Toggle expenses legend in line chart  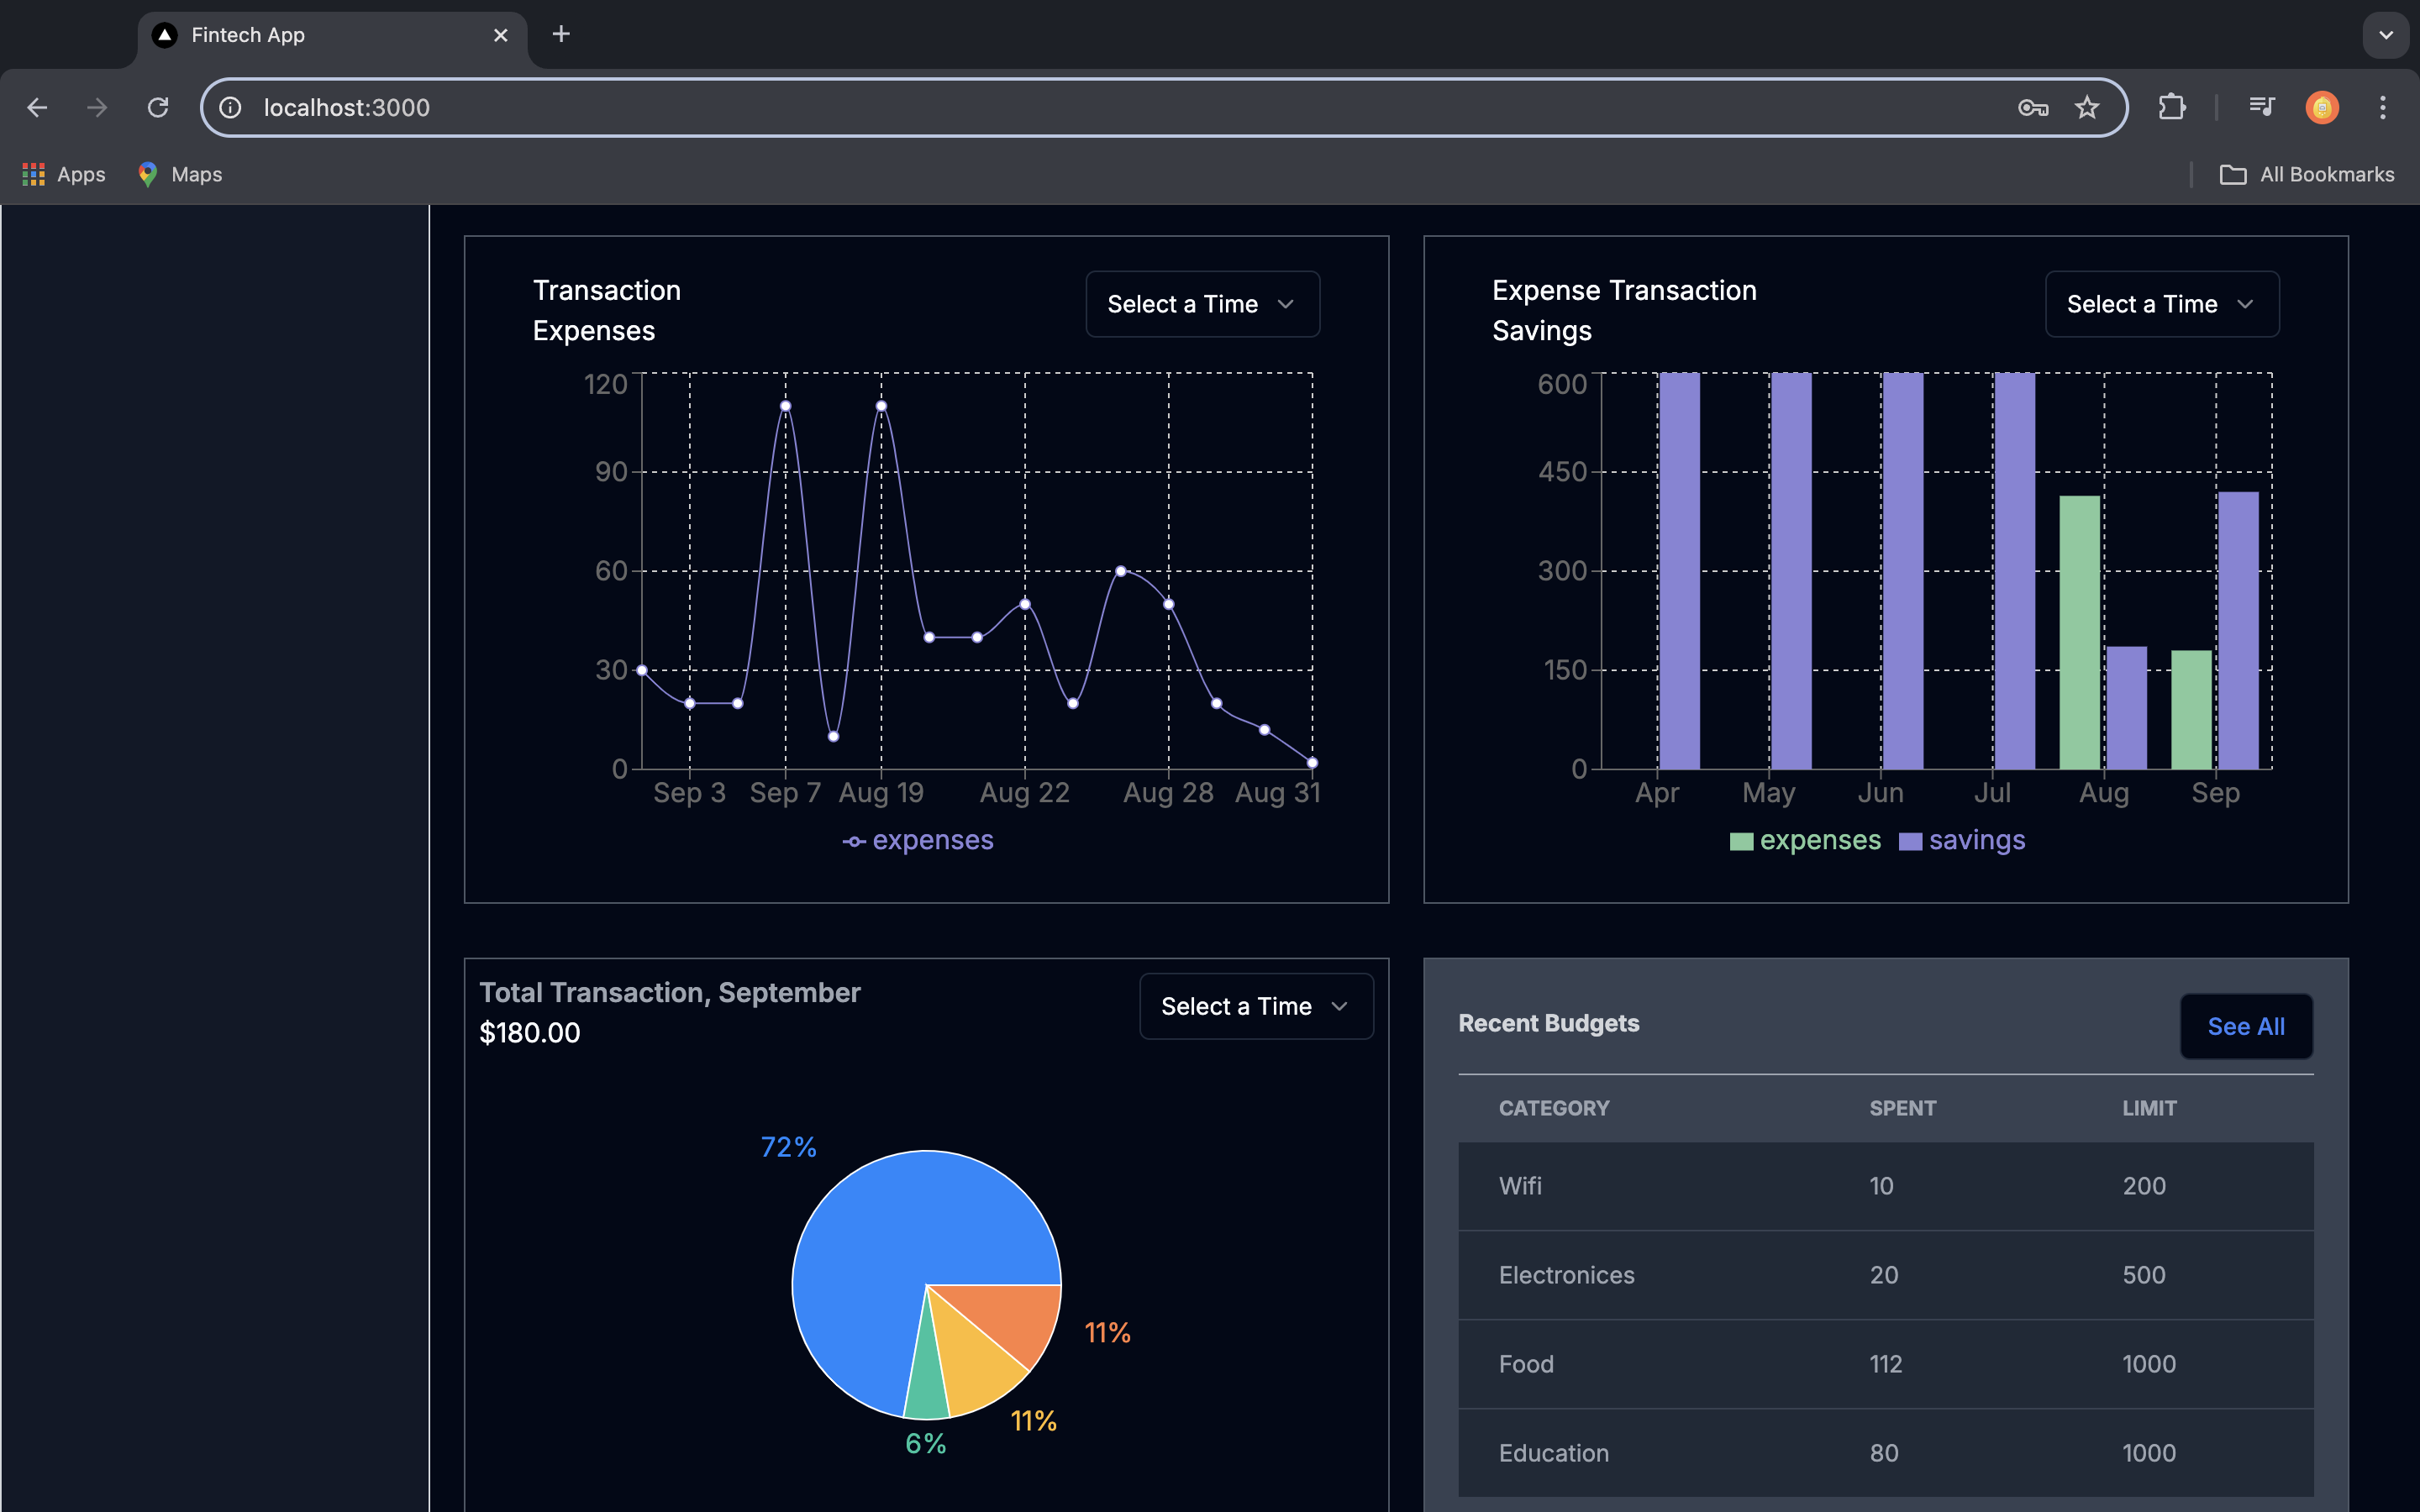click(918, 840)
